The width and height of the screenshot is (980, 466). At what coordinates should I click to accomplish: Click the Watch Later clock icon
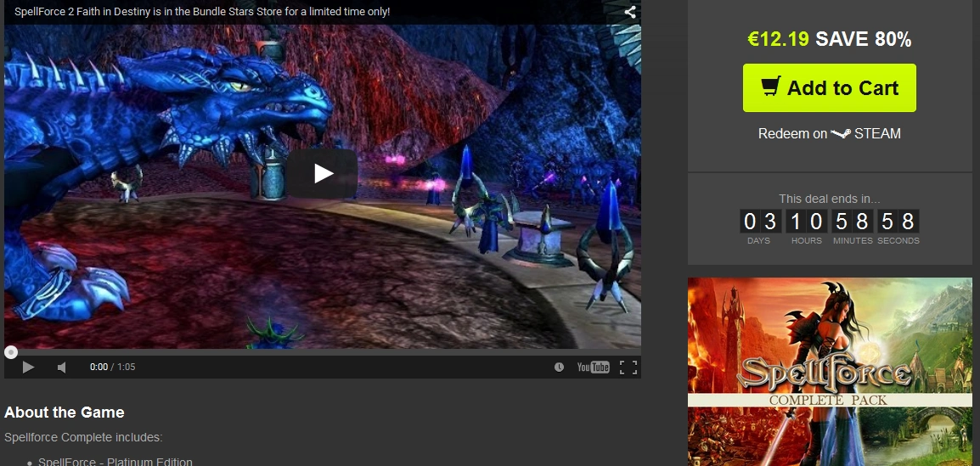(559, 368)
